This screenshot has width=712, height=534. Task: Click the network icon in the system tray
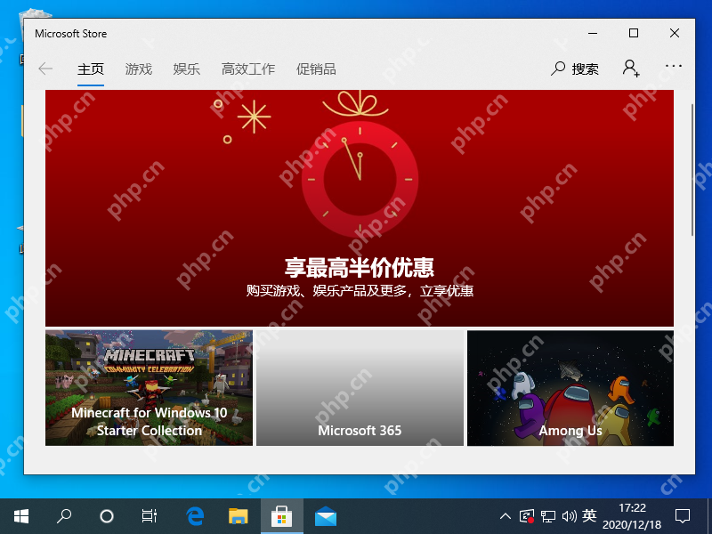547,514
